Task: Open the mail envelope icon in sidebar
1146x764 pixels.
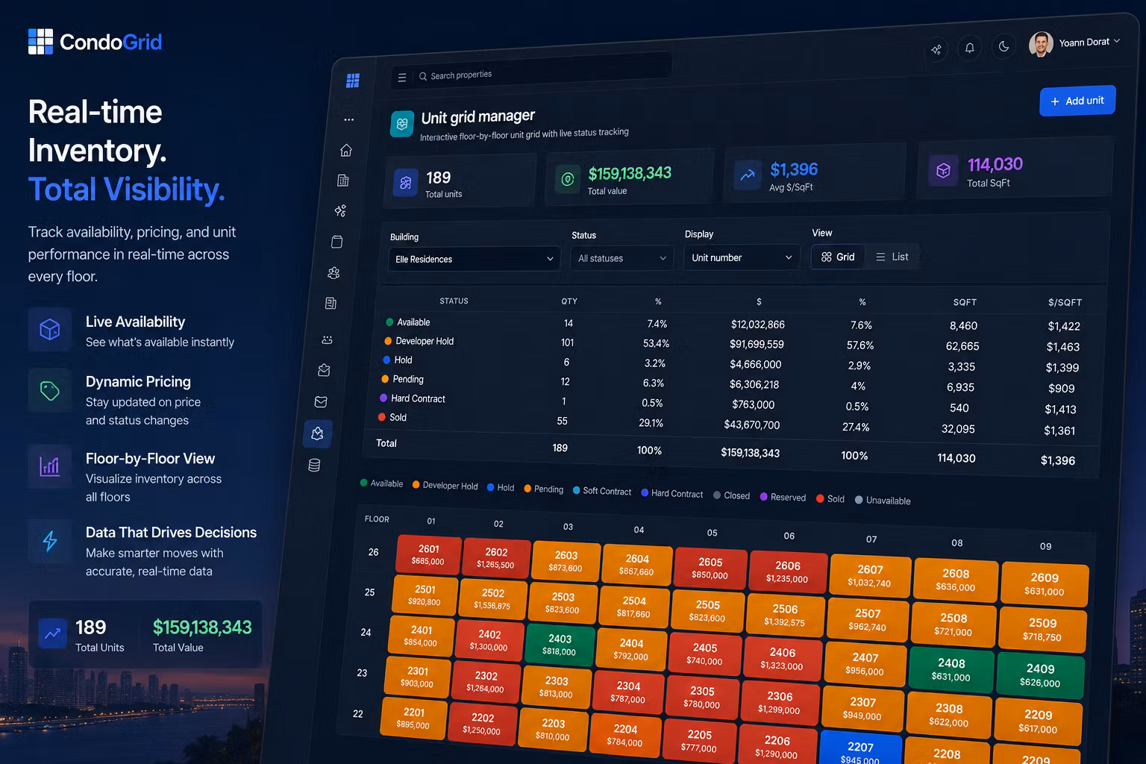Action: coord(321,401)
